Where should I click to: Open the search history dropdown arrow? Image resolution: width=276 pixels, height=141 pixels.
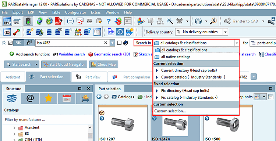coord(113,43)
